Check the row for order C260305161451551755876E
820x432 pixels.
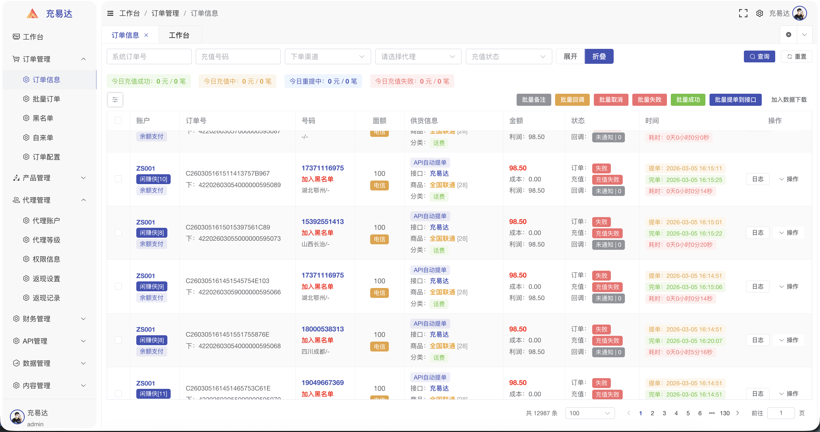[118, 340]
